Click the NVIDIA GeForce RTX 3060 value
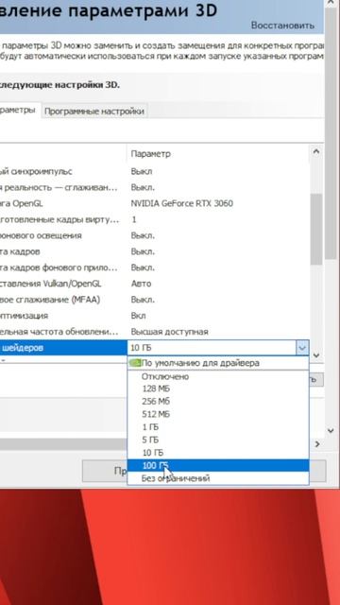Viewport: 340px width, 605px height. tap(182, 203)
